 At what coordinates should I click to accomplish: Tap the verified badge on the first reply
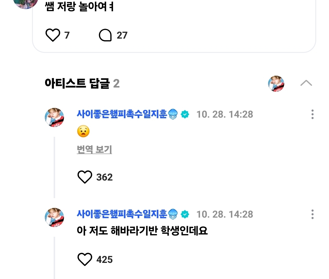pyautogui.click(x=185, y=114)
